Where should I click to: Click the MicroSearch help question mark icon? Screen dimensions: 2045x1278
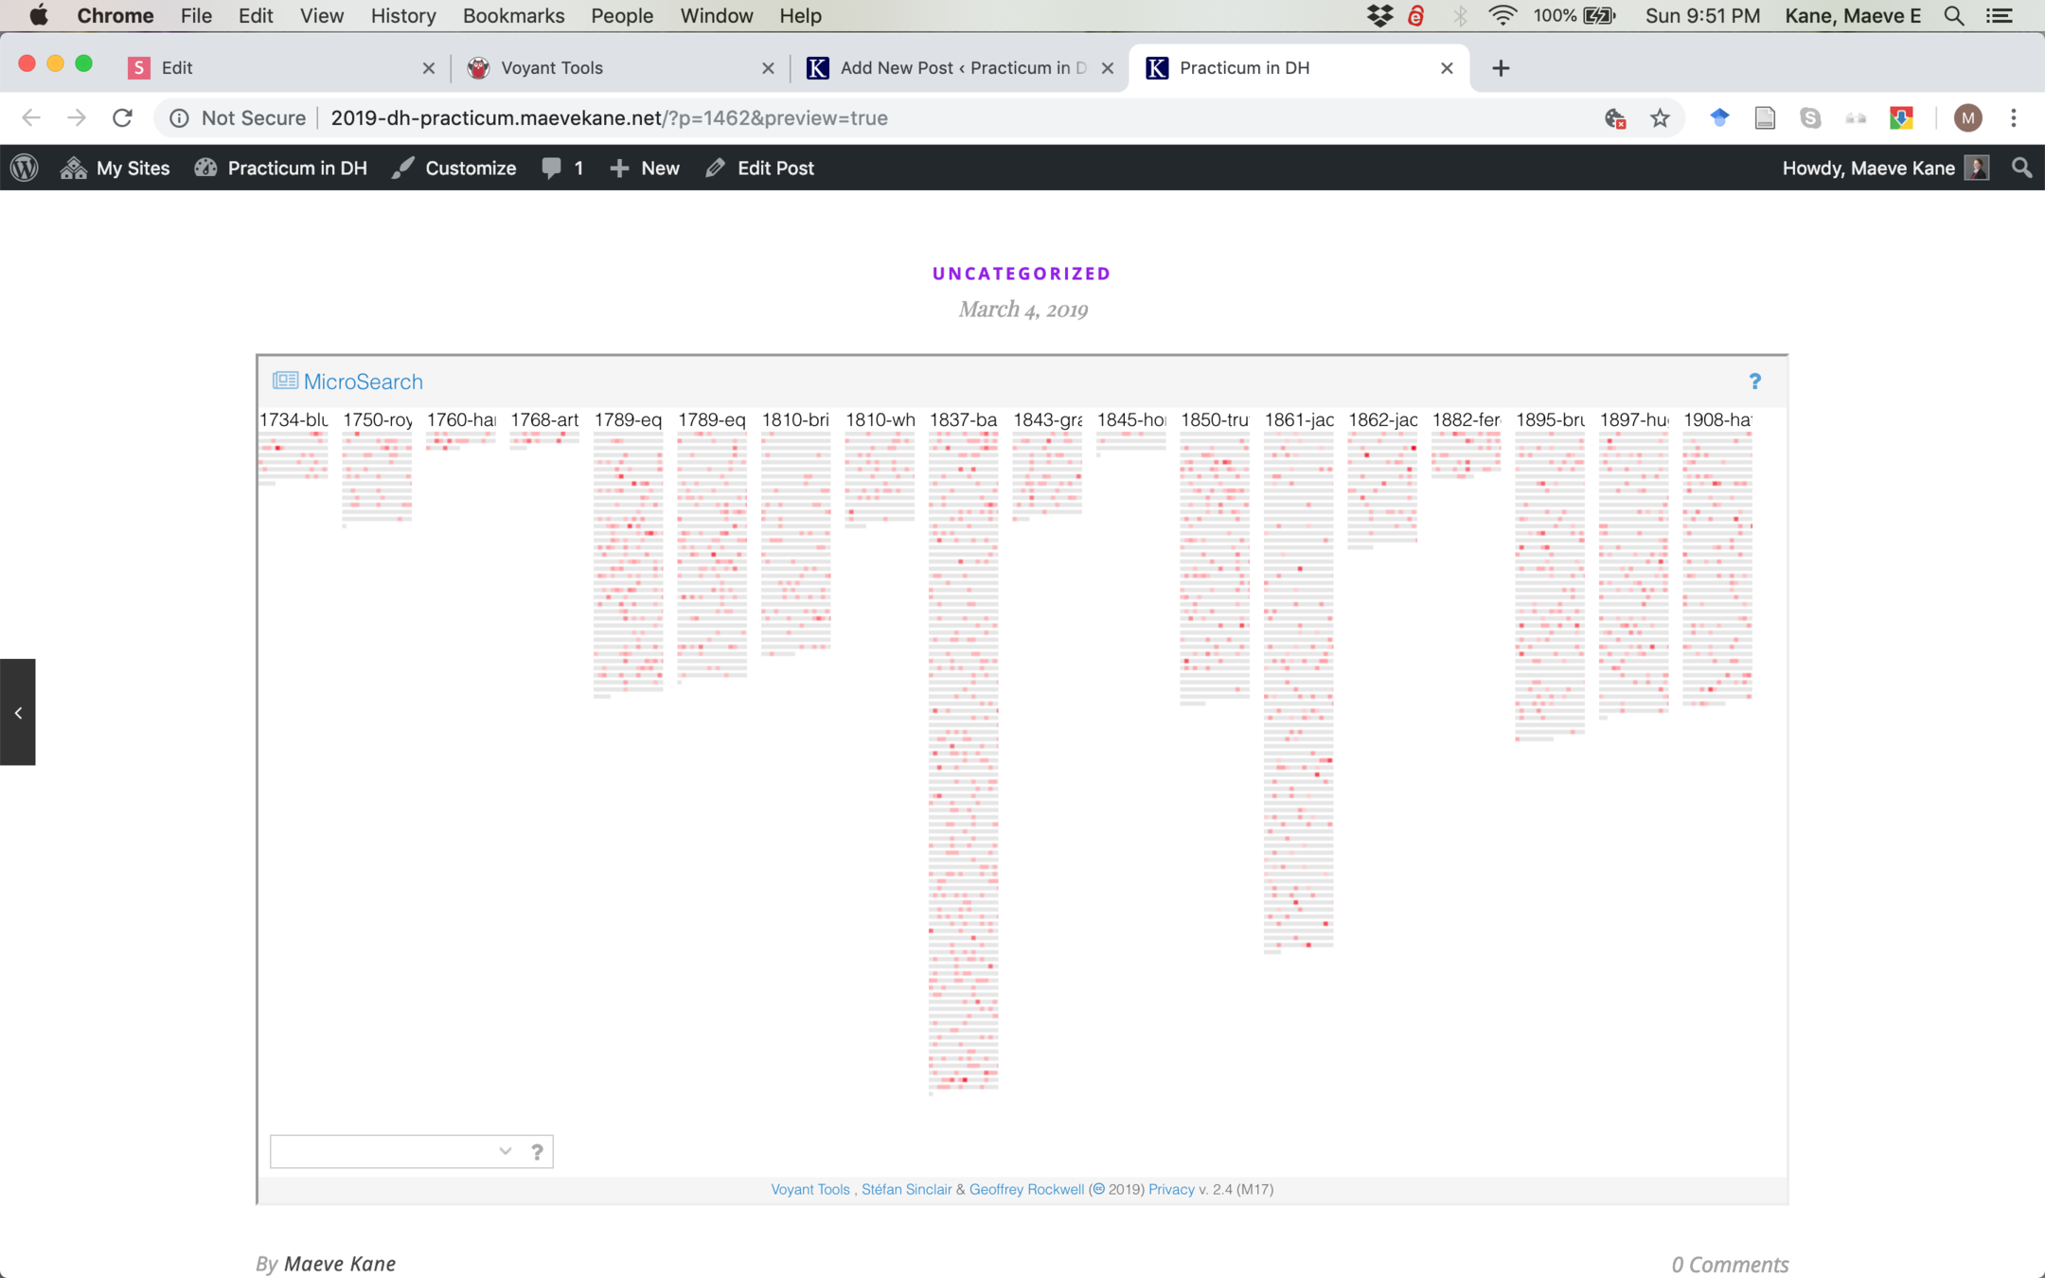pyautogui.click(x=1754, y=382)
